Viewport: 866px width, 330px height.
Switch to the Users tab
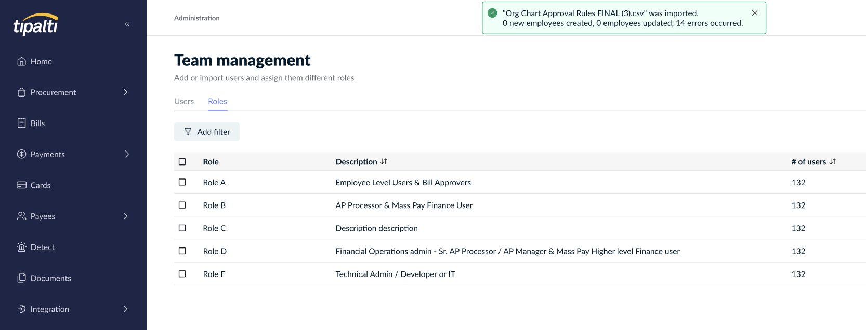(x=184, y=101)
